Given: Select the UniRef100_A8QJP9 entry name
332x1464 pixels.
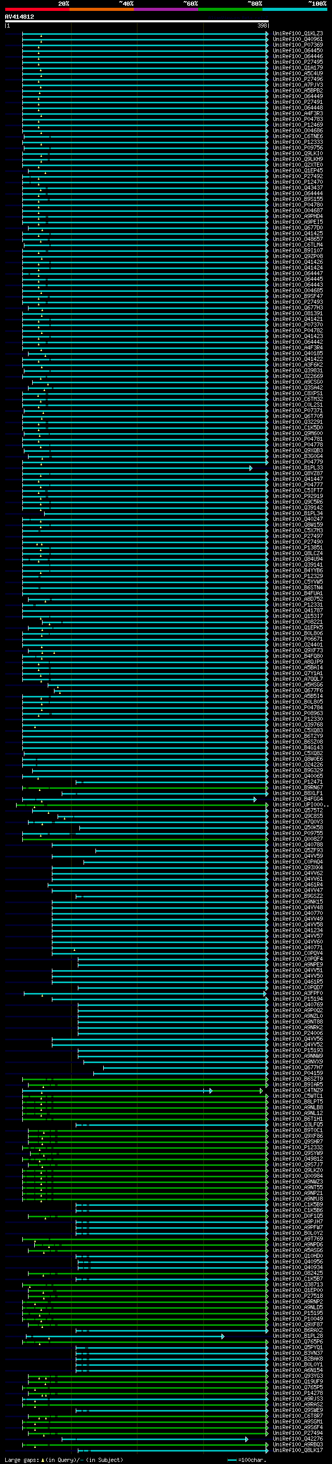Looking at the screenshot, I should pyautogui.click(x=298, y=662).
